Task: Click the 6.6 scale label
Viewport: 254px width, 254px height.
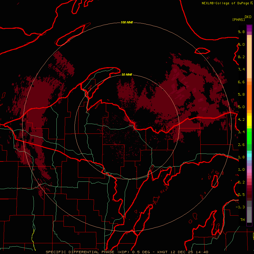Action: pyautogui.click(x=241, y=82)
